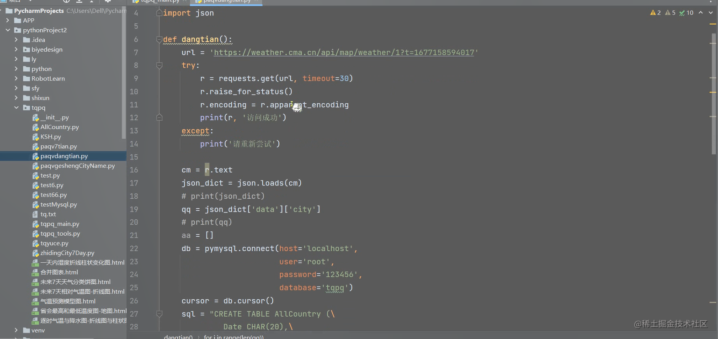Collapse the tqpq folder

(x=16, y=108)
